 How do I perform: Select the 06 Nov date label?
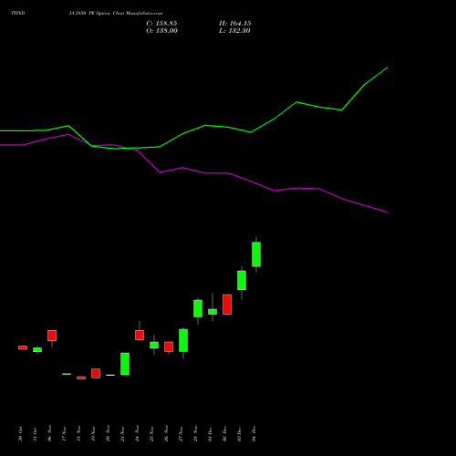pyautogui.click(x=49, y=433)
